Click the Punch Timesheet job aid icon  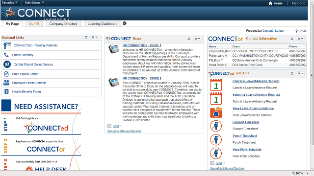pyautogui.click(x=216, y=139)
